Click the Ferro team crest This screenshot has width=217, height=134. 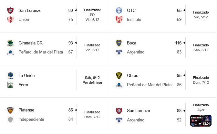tap(10, 85)
